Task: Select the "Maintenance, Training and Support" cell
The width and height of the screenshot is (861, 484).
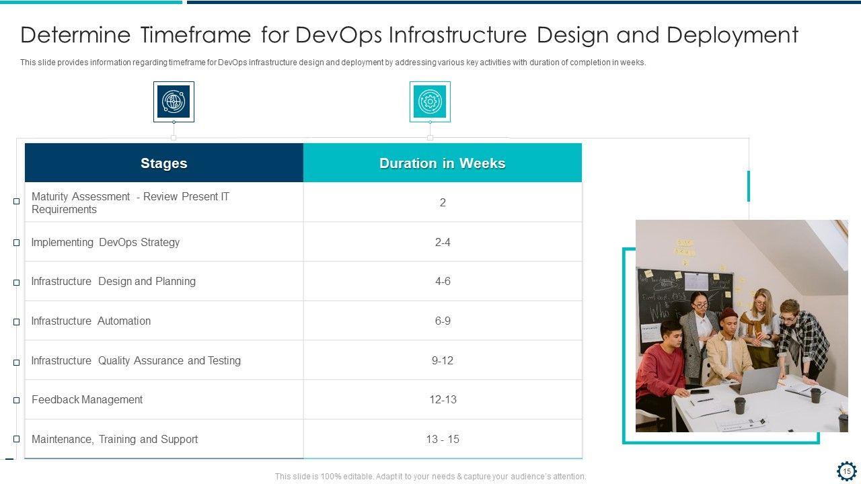Action: [x=164, y=439]
